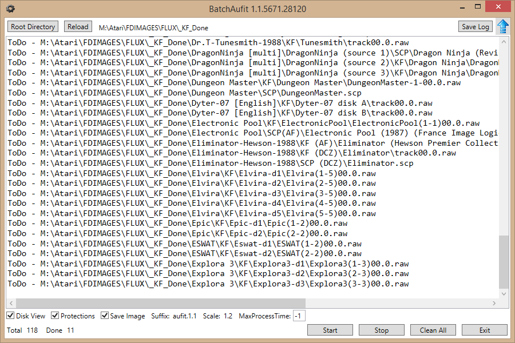Select the ElectronicPool(1-1)00.0.raw log line

243,123
